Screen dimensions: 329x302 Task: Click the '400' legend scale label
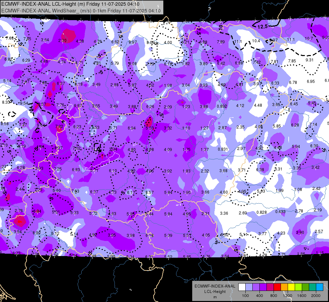[x=259, y=296]
